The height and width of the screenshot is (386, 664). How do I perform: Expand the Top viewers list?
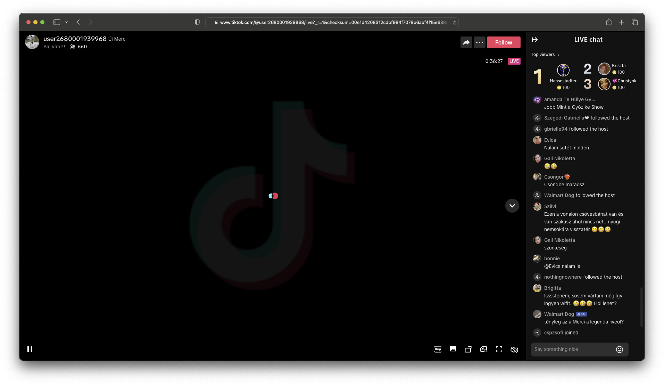point(545,55)
